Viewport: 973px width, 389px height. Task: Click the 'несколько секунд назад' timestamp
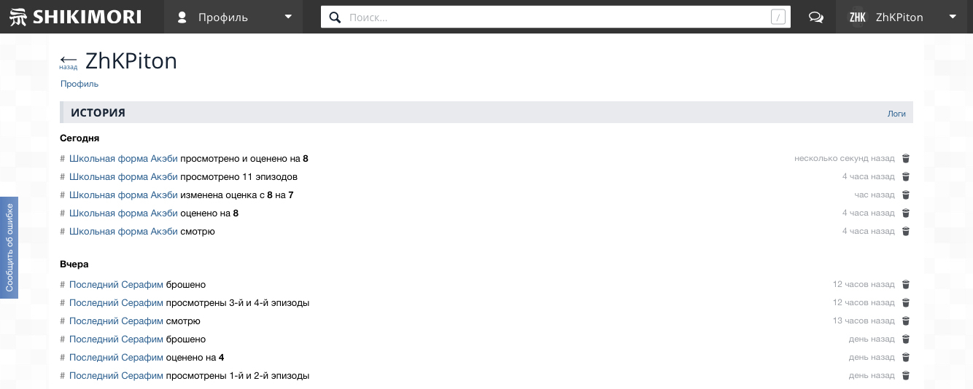click(x=845, y=158)
